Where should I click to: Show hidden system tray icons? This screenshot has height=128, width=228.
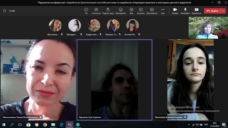tap(189, 125)
